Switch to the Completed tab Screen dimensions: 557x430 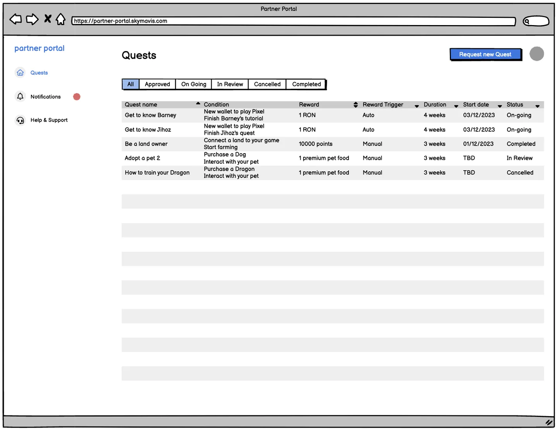306,84
